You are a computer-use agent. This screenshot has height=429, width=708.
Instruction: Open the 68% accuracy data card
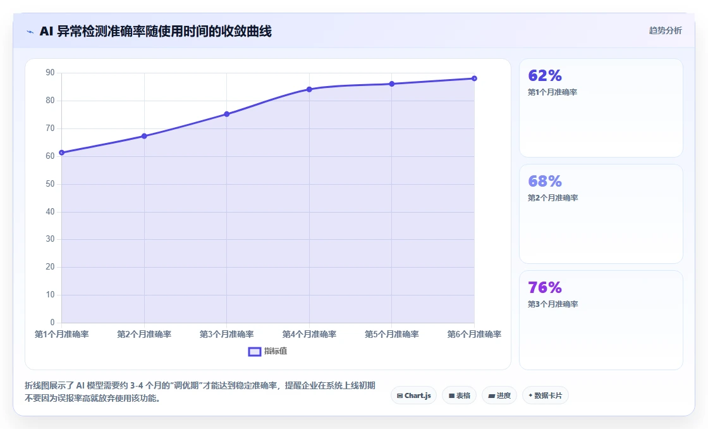601,214
